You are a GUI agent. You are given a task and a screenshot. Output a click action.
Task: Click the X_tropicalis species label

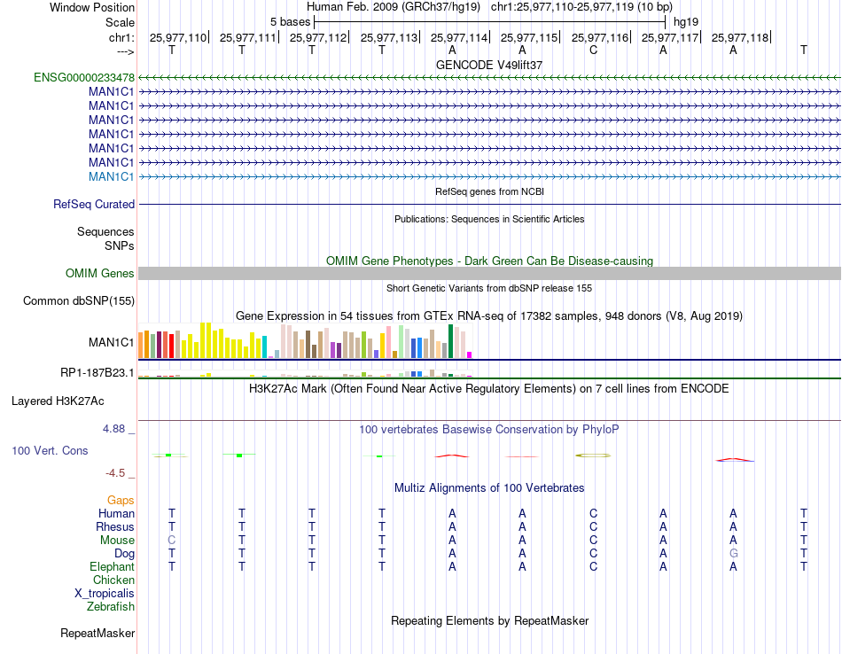105,594
